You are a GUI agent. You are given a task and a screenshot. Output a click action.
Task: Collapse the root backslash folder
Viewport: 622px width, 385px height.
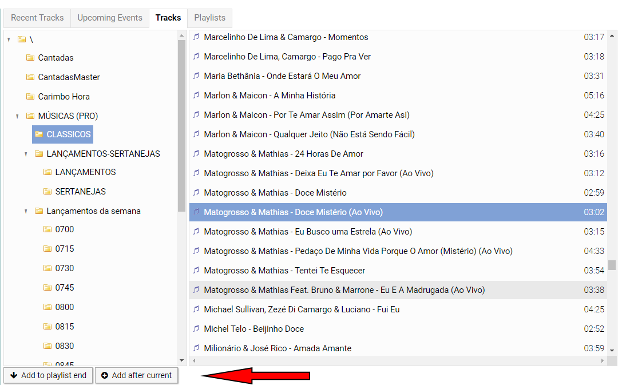click(9, 39)
